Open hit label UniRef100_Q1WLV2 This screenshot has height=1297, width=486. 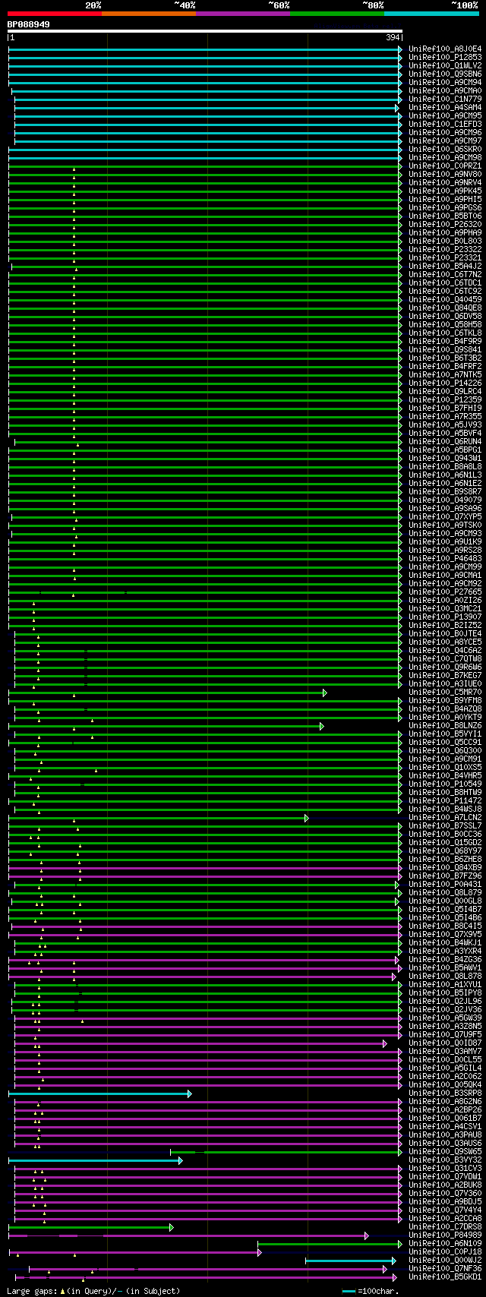point(445,65)
